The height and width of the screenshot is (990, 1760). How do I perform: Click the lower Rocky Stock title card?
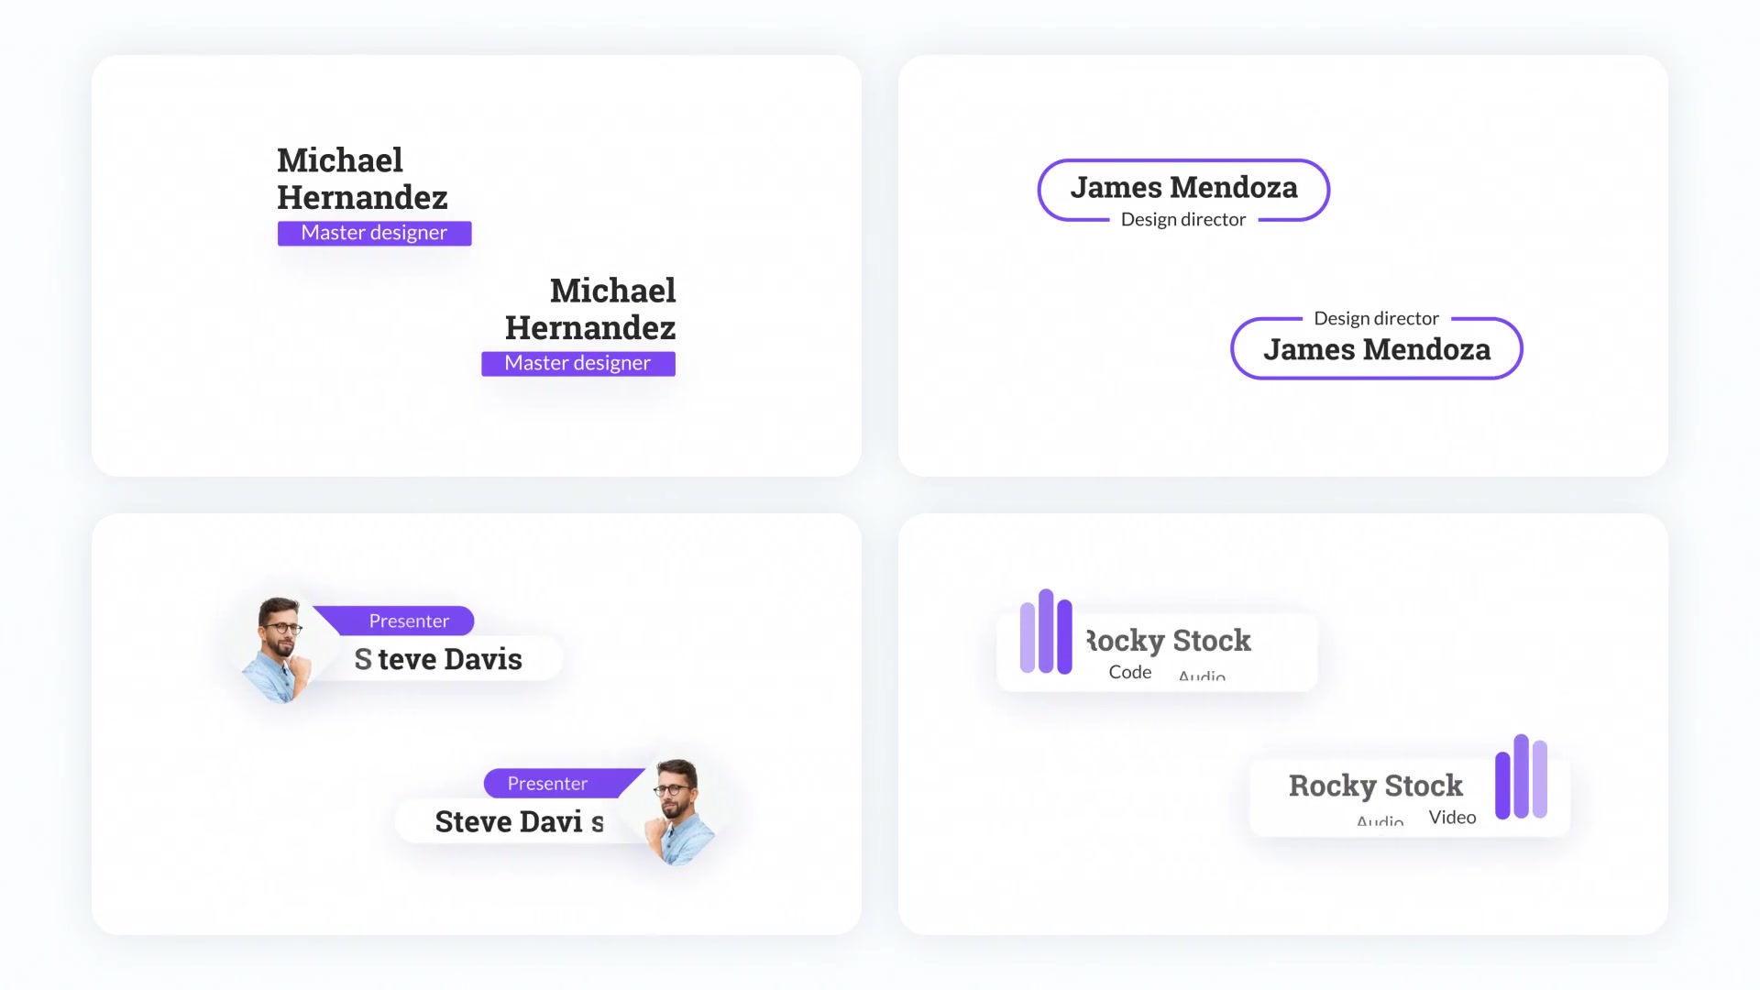[x=1410, y=797]
